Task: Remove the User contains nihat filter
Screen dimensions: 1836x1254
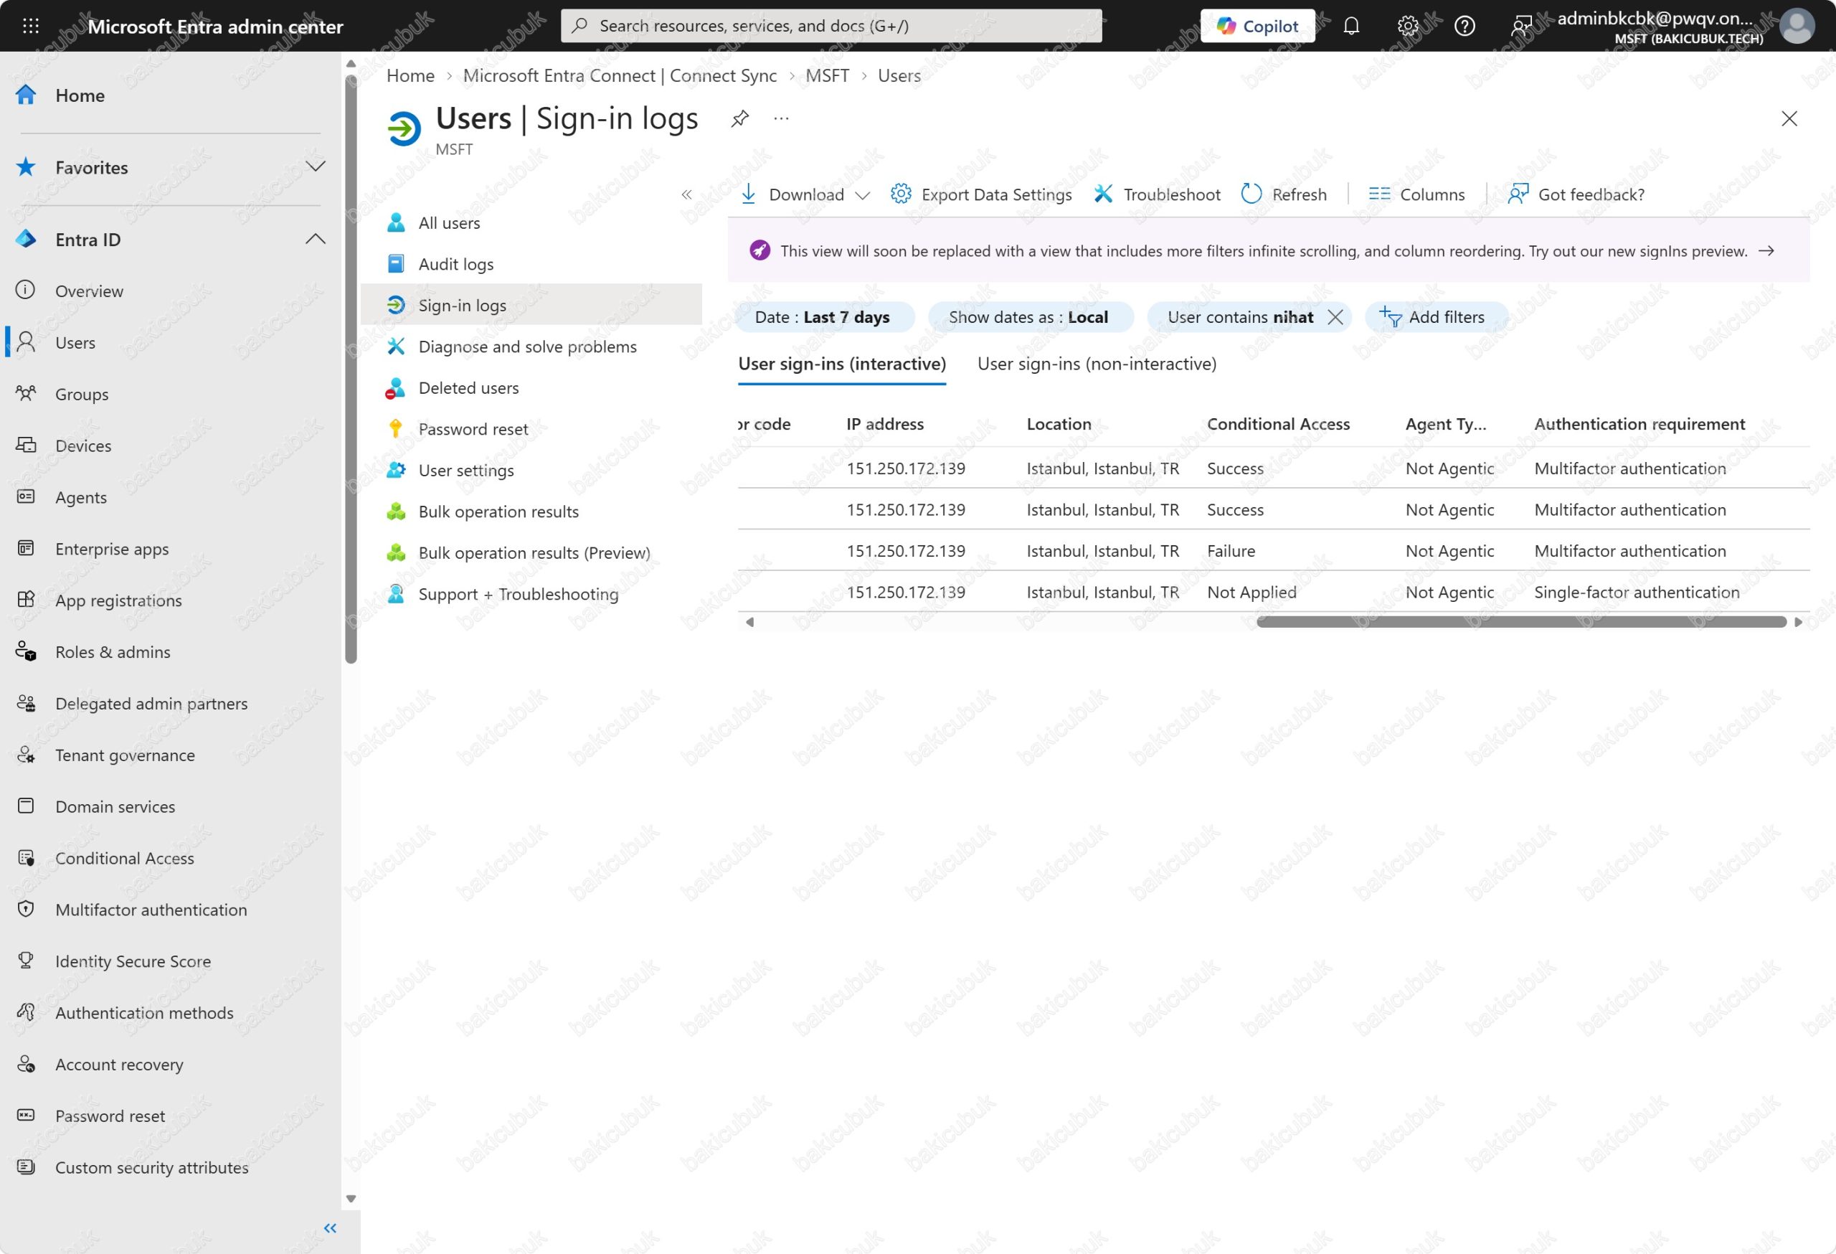Action: coord(1335,317)
